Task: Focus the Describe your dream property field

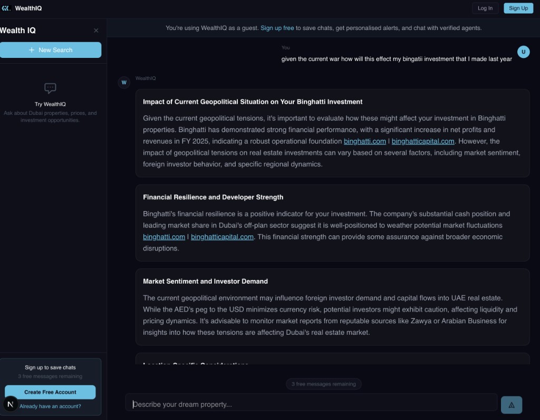Action: point(311,404)
